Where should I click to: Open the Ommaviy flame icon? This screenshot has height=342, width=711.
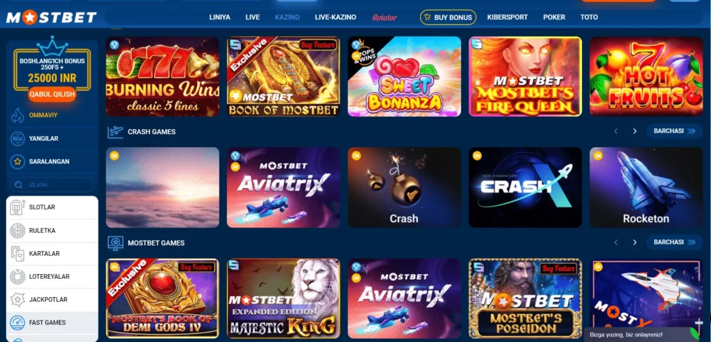(17, 116)
